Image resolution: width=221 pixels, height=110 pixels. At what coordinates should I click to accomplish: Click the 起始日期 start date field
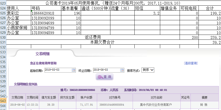[x=58, y=70]
